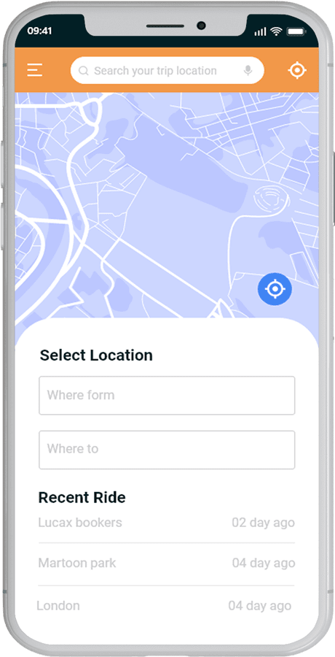Viewport: 335px width, 657px height.
Task: Tap the Wi-Fi status icon
Action: (x=275, y=31)
